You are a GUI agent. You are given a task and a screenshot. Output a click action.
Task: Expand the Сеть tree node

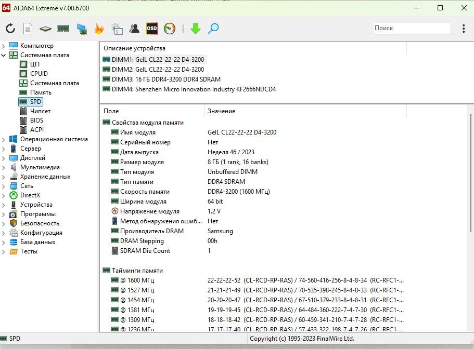pyautogui.click(x=3, y=186)
